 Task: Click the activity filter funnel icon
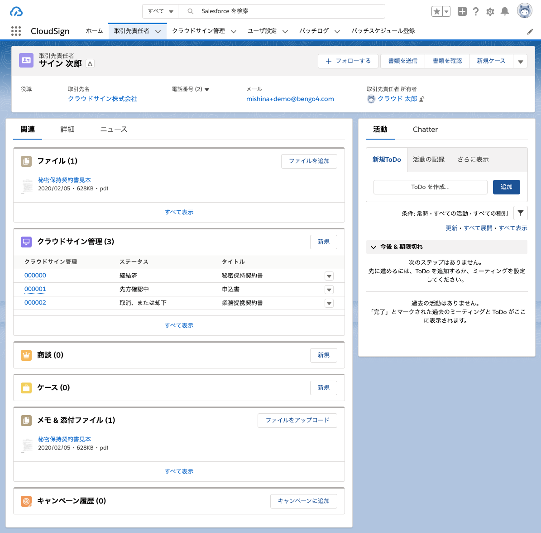point(521,213)
